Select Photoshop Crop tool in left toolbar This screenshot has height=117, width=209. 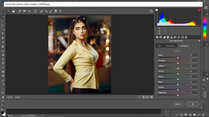point(3,33)
